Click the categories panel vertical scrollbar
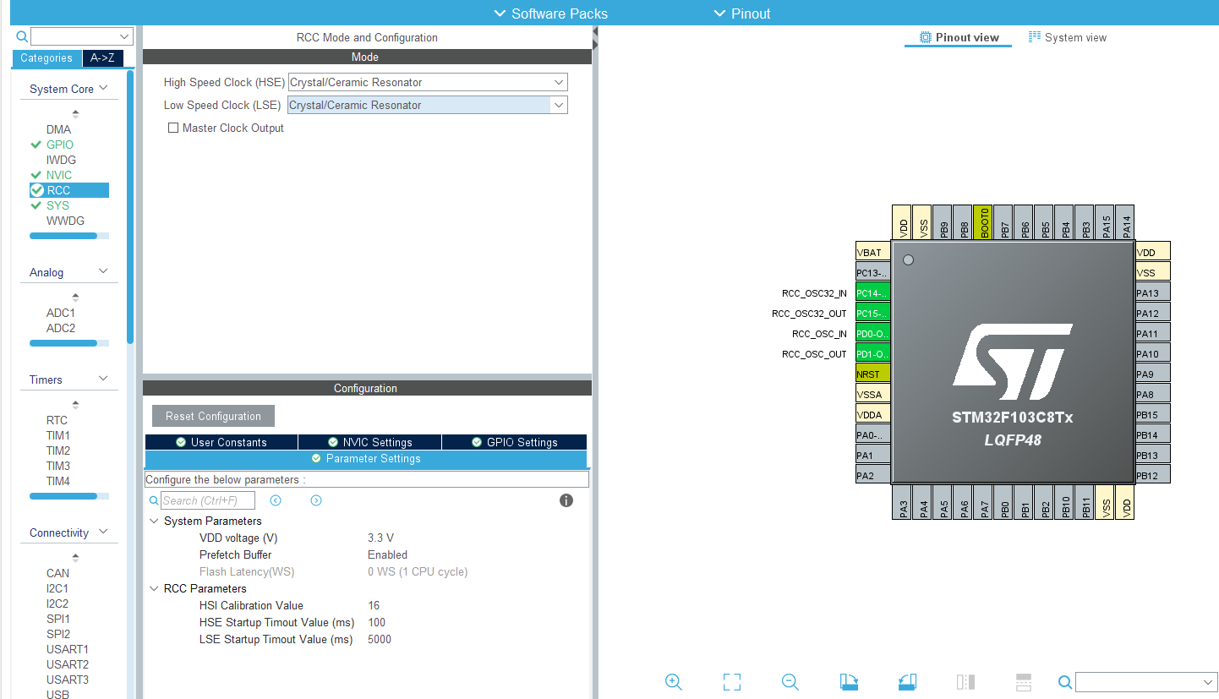1219x699 pixels. point(130,206)
